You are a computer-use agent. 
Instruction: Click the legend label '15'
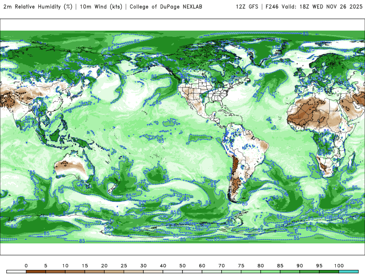(x=85, y=266)
